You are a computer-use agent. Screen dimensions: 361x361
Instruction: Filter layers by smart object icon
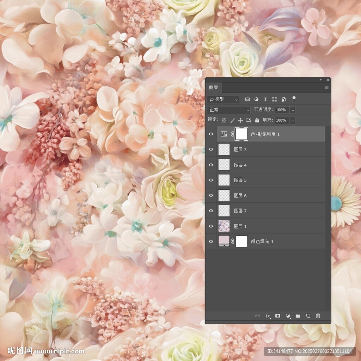tap(284, 99)
